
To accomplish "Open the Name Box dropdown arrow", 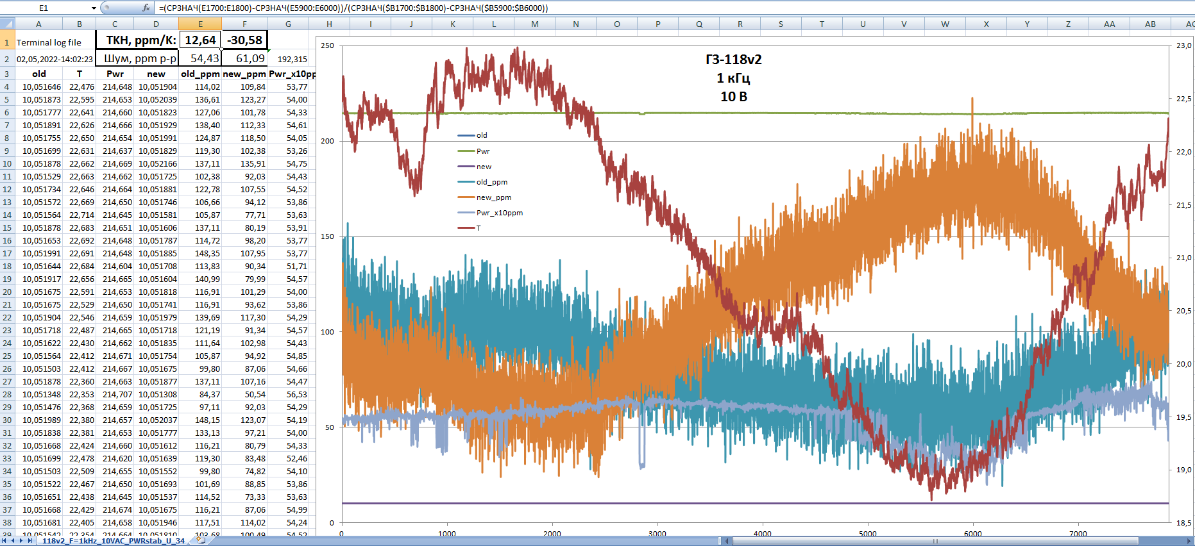I will (94, 8).
